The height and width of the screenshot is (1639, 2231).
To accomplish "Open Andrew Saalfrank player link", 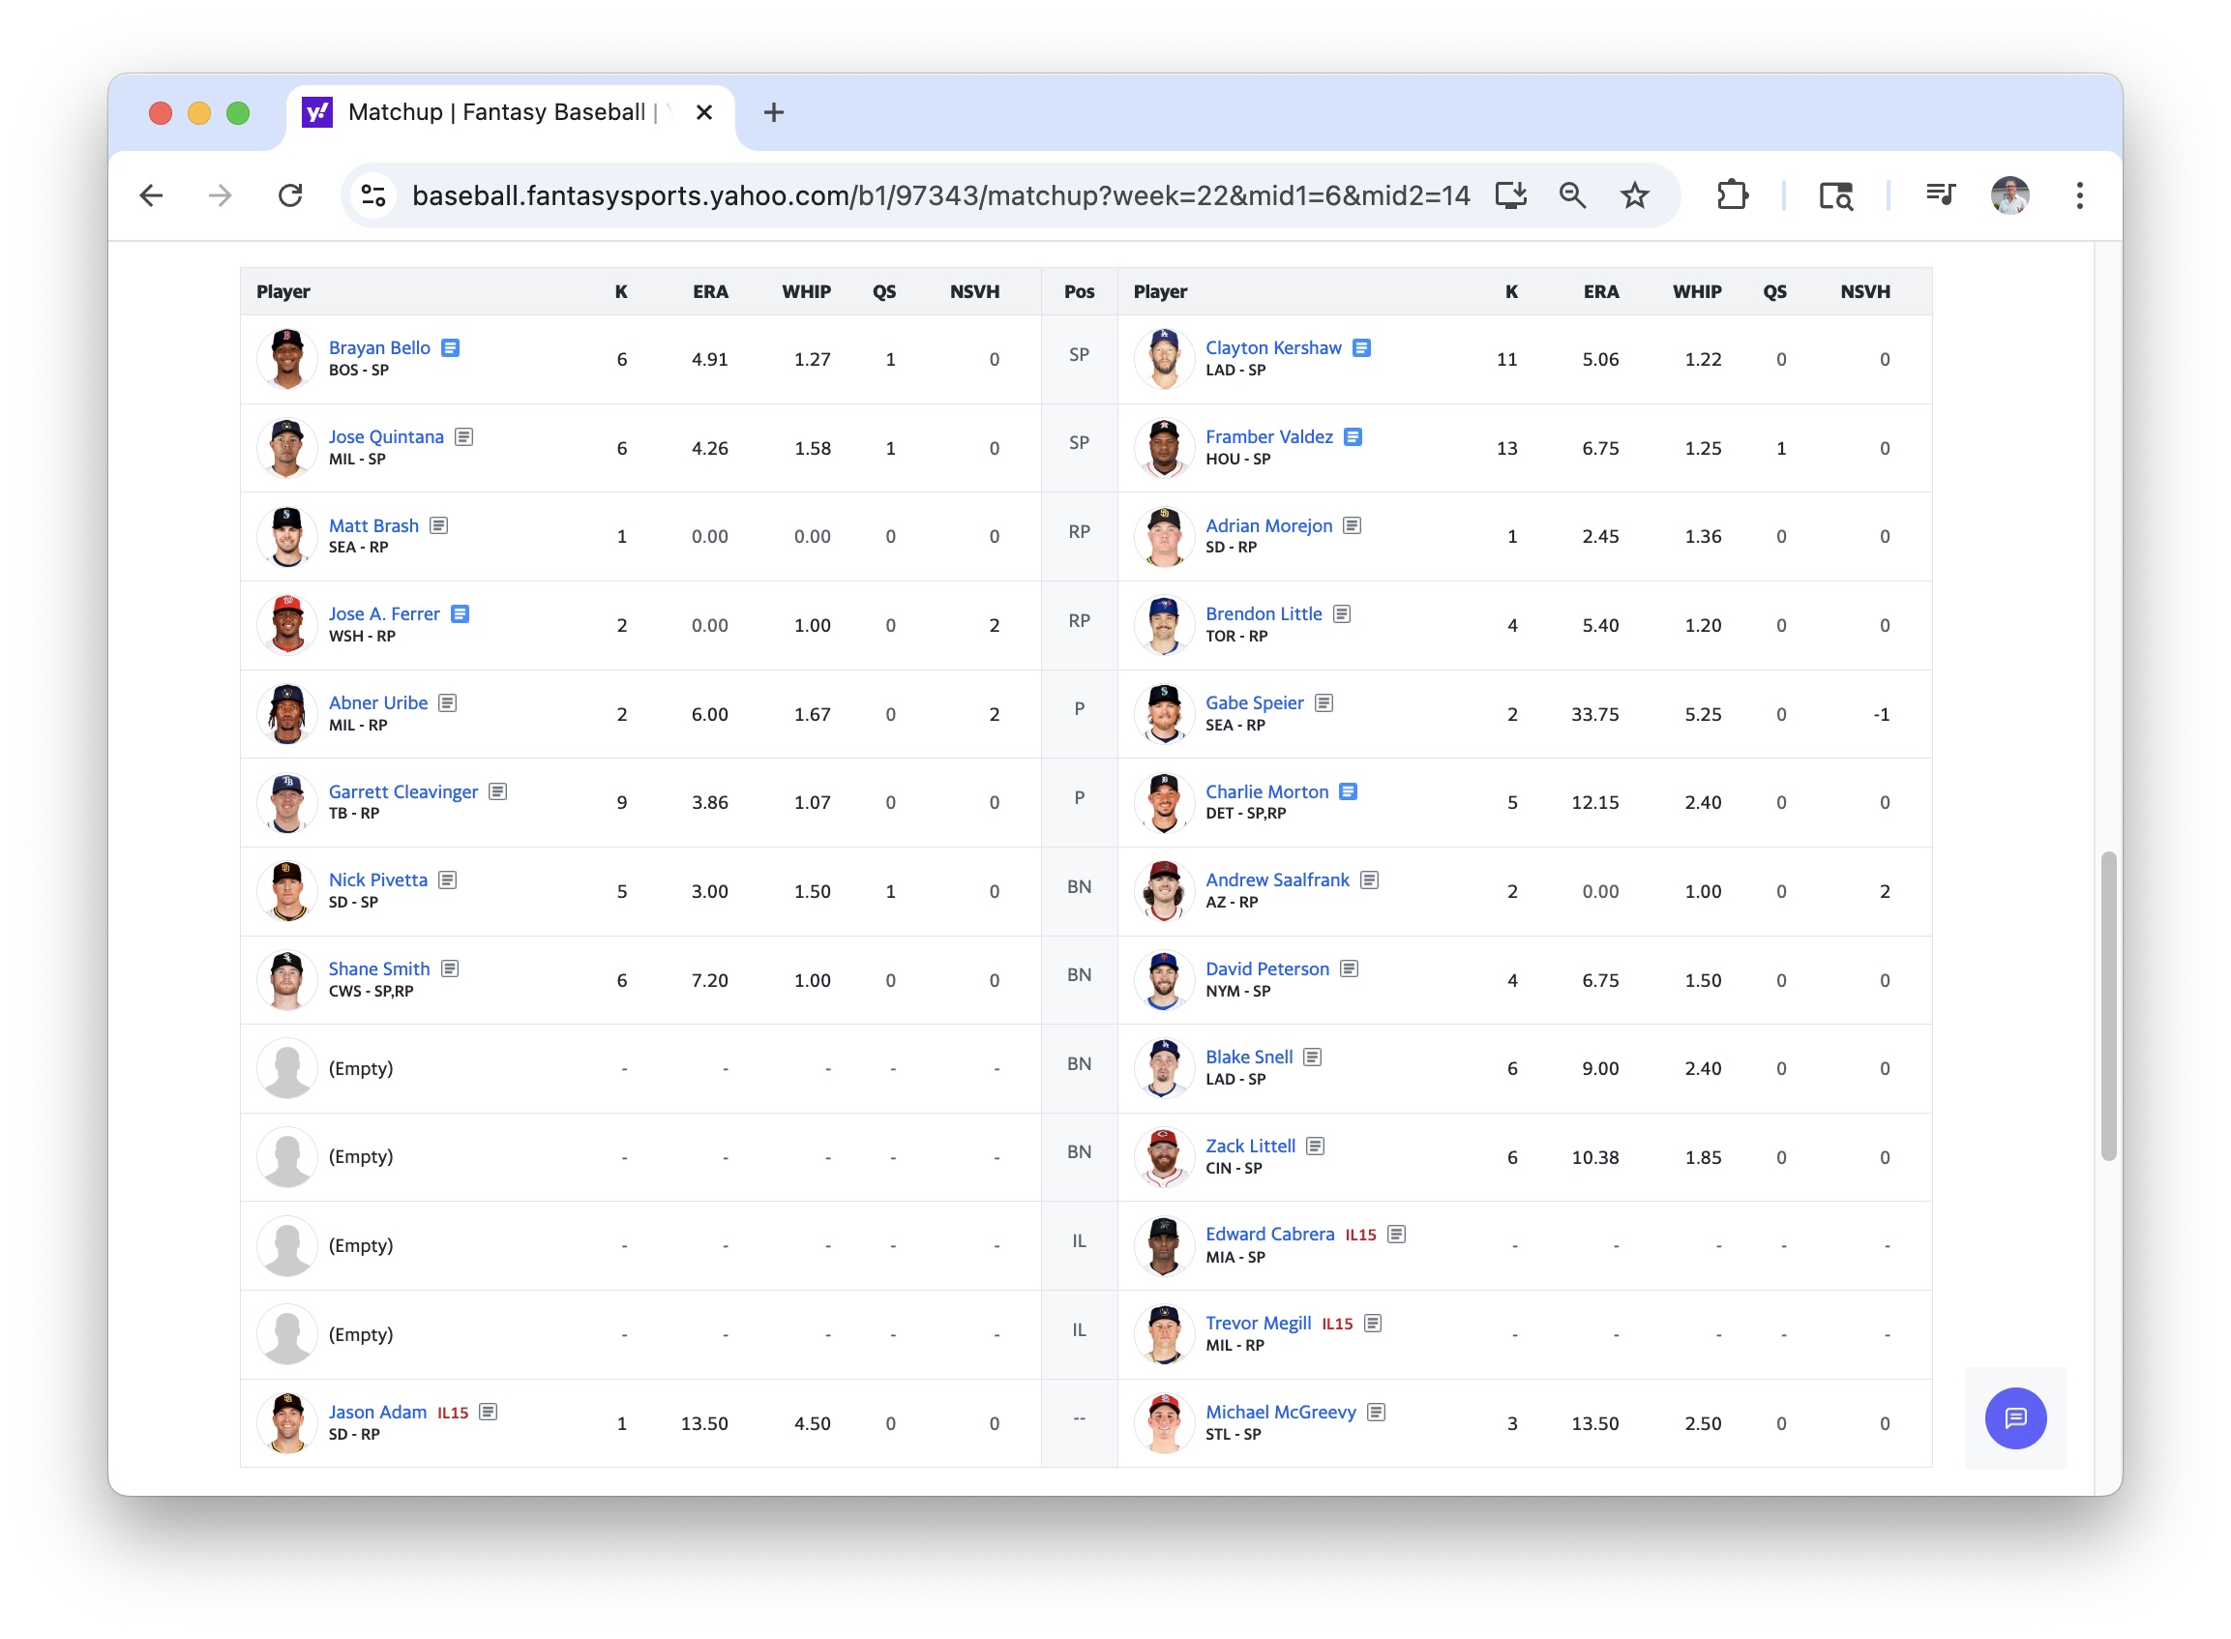I will coord(1277,880).
